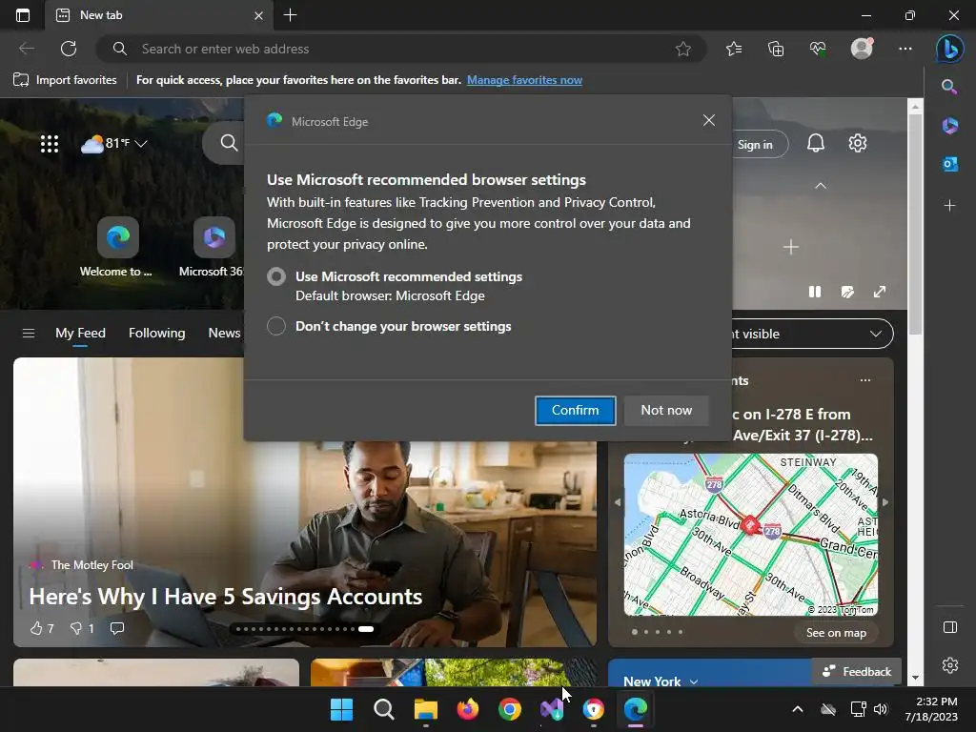Switch to News tab
The image size is (976, 732).
tap(224, 334)
